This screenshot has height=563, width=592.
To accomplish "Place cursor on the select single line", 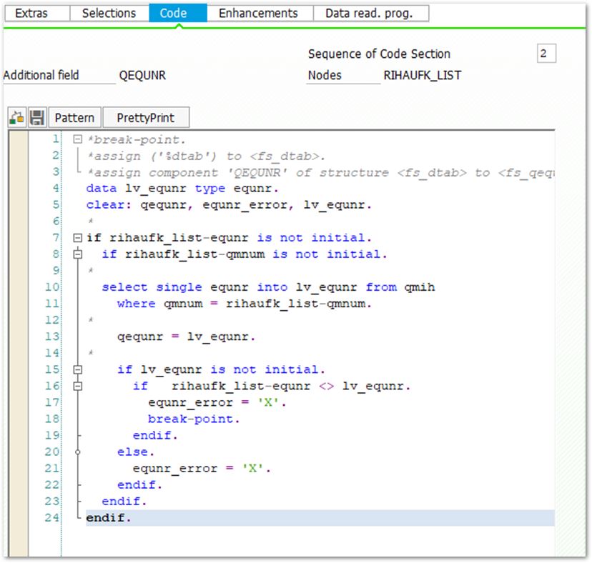I will point(268,287).
